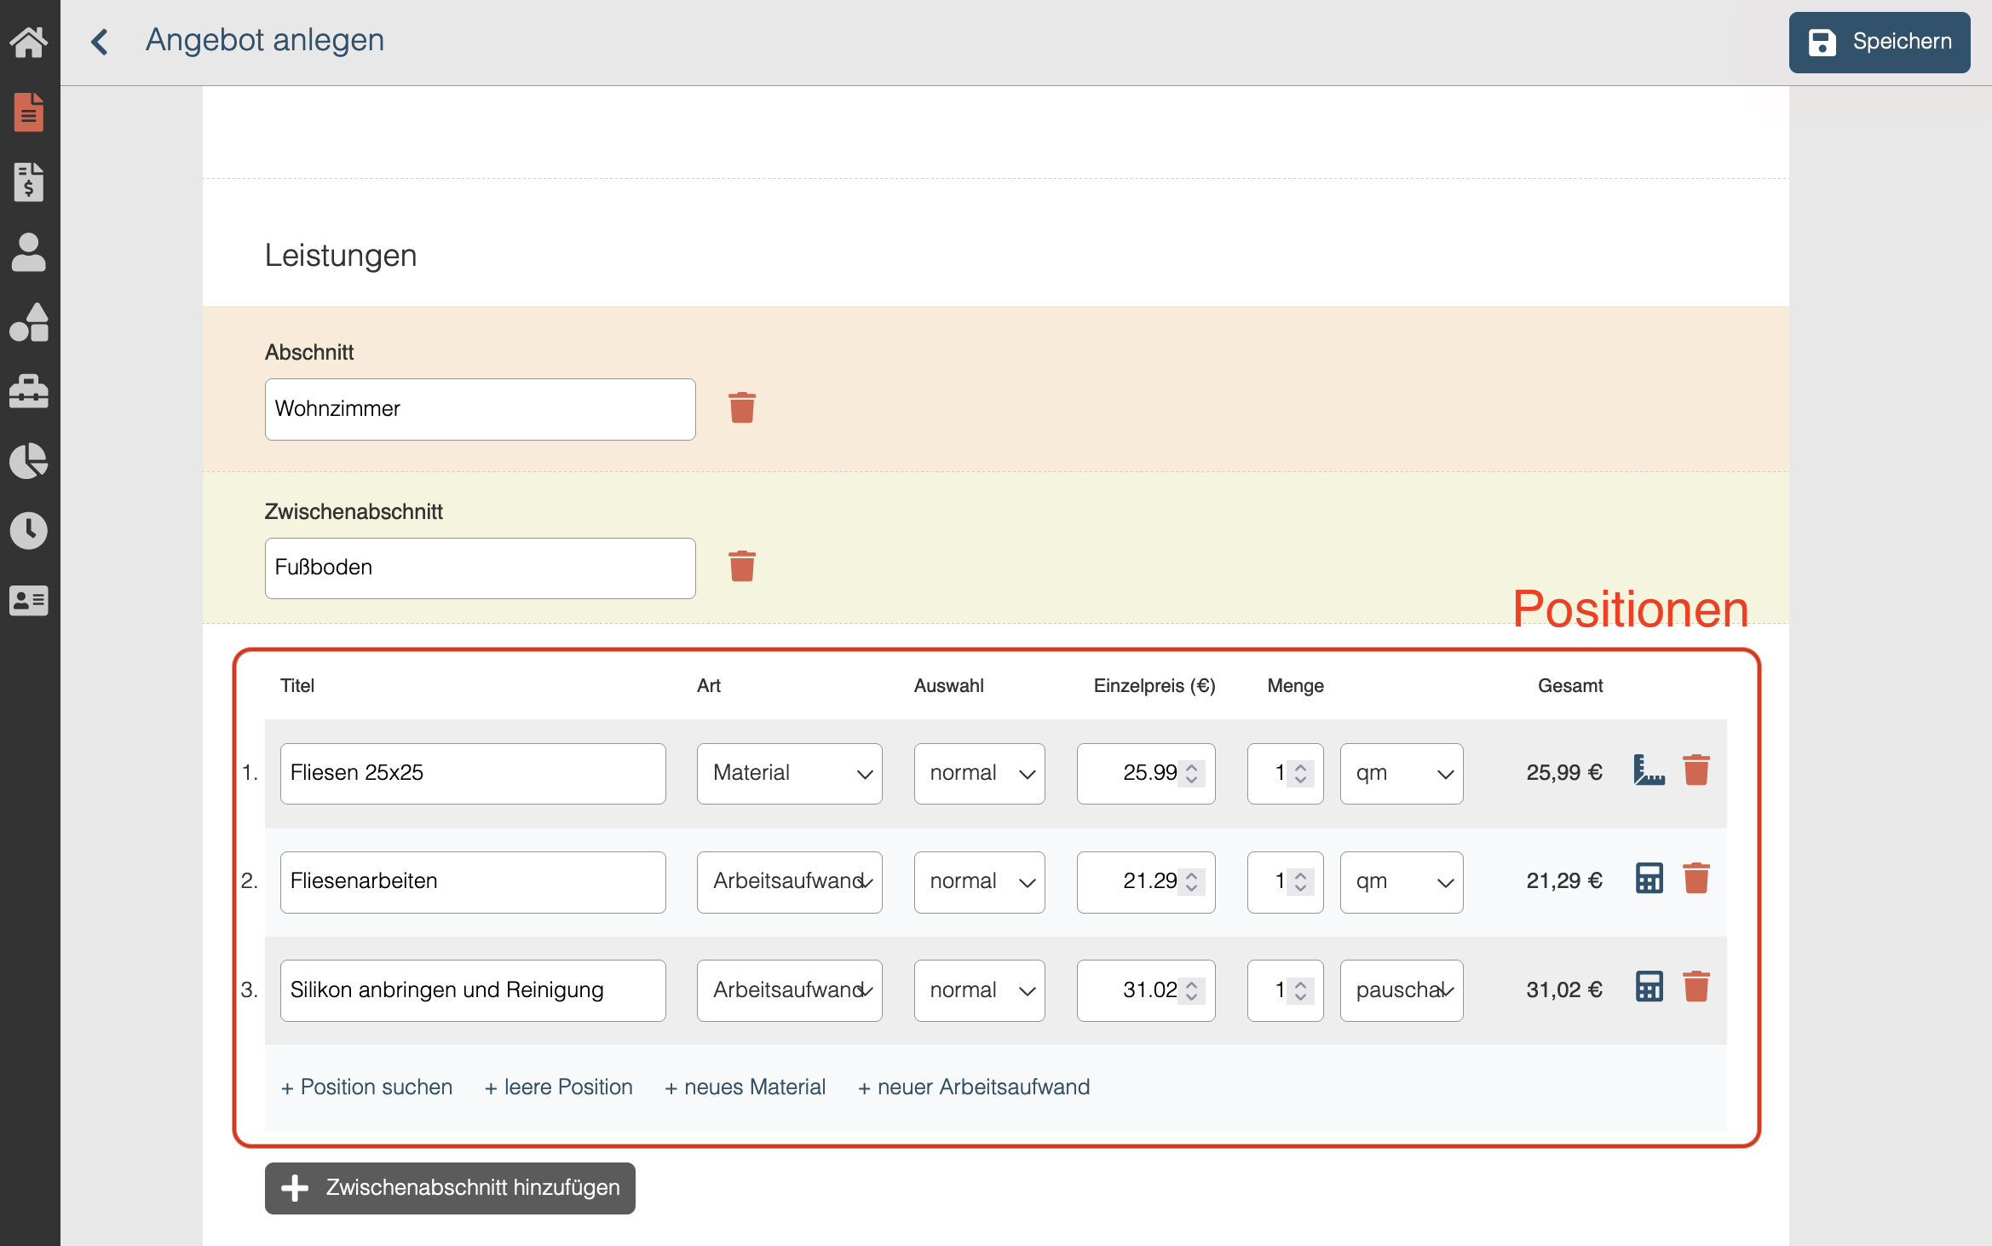Screen dimensions: 1992x1246
Task: Click + Position suchen link
Action: [x=366, y=1087]
